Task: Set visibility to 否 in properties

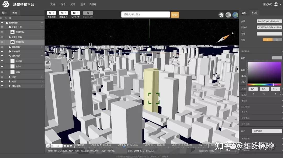Action: 277,40
